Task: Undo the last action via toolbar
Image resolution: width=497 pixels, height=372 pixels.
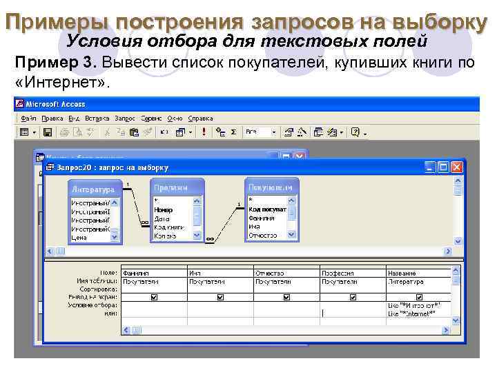Action: tap(164, 132)
